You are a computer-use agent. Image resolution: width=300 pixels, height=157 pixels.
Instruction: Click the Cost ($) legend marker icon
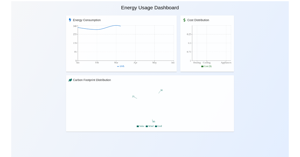click(202, 66)
